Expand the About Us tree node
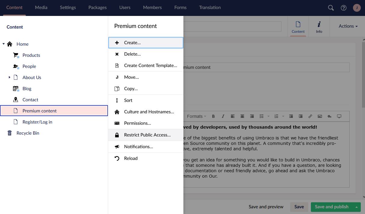 coord(9,77)
